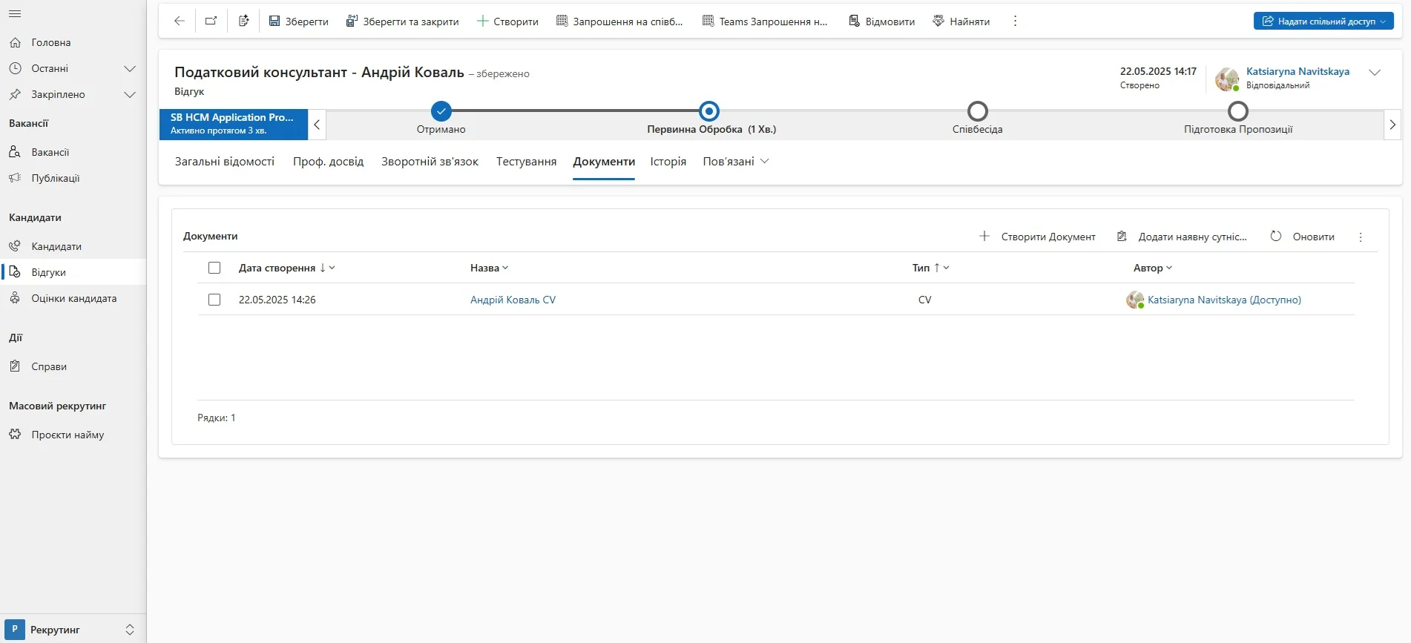This screenshot has width=1411, height=643.
Task: Click the Первинна Обробка stage marker
Action: point(709,111)
